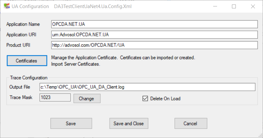Click into the Application URI field
The height and width of the screenshot is (138, 263).
click(154, 34)
